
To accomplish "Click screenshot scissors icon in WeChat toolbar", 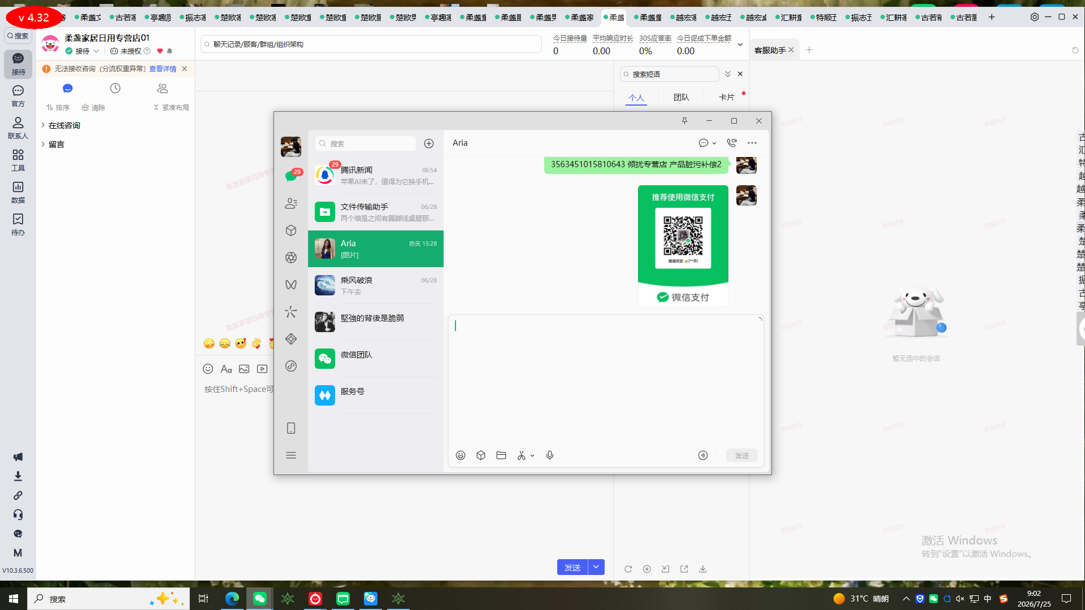I will [522, 455].
